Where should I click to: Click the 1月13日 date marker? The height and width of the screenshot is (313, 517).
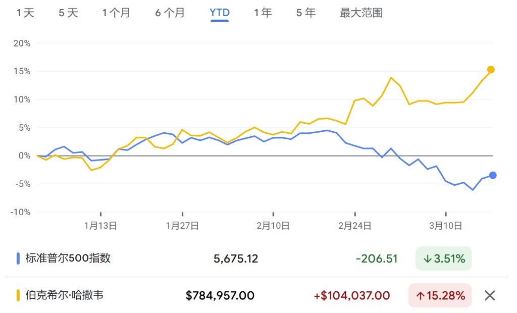(100, 226)
